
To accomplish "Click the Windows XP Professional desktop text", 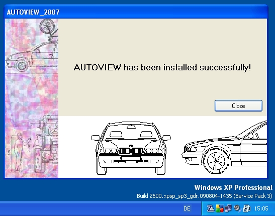I will (x=233, y=187).
